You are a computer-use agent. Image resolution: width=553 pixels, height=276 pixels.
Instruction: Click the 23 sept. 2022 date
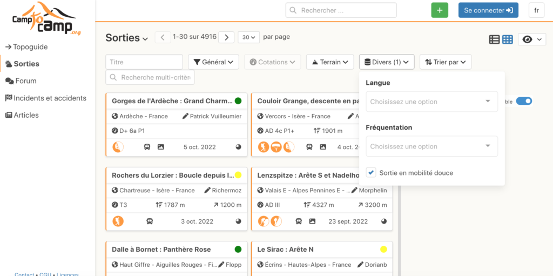point(348,221)
